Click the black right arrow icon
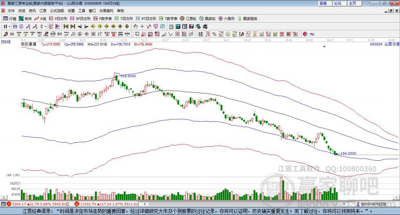This screenshot has height=215, width=400. [x=86, y=27]
